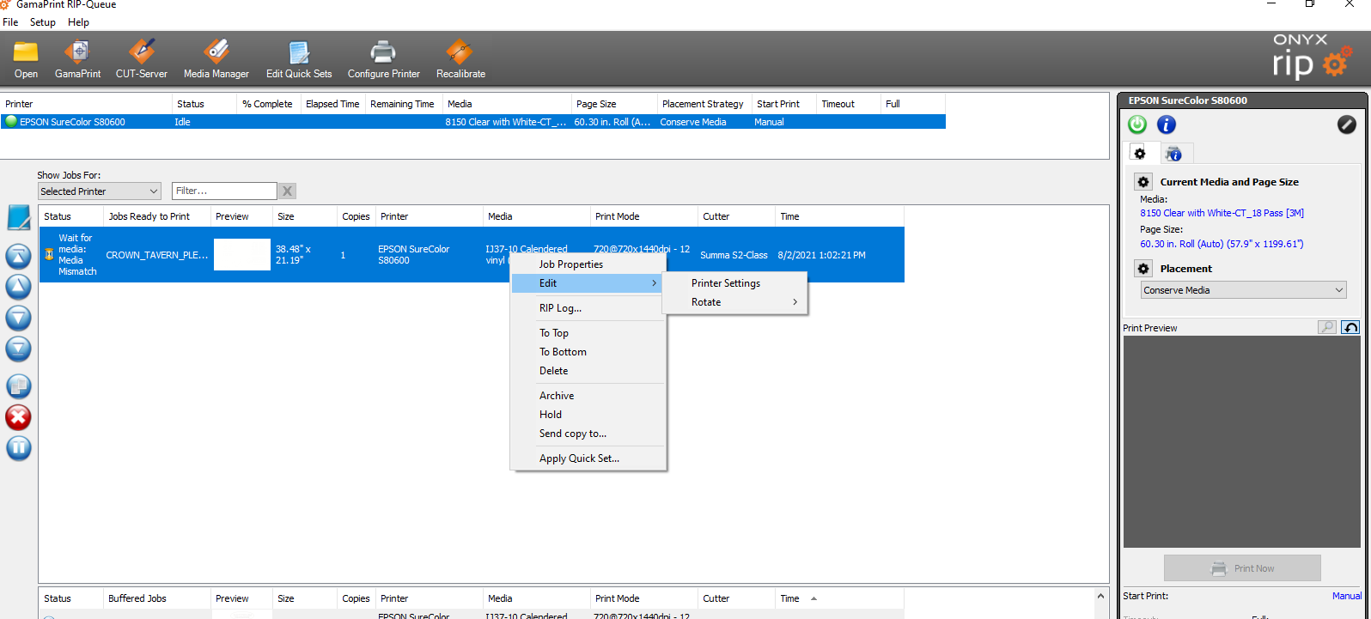The height and width of the screenshot is (619, 1371).
Task: Choose Hold in the context menu
Action: 551,415
